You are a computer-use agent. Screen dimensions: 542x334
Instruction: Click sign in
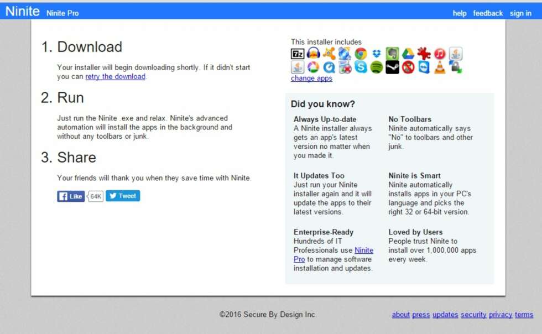tap(520, 13)
